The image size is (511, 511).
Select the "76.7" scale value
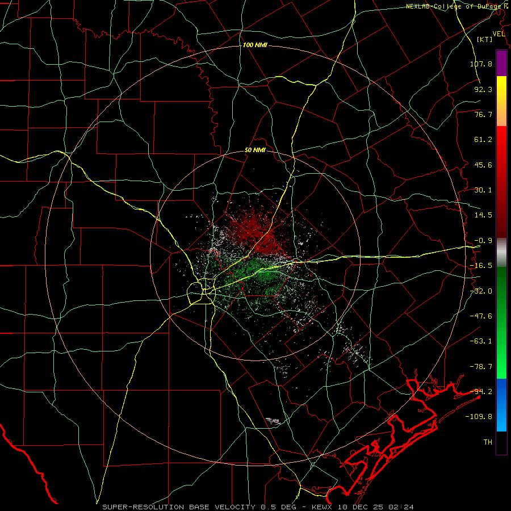pos(483,114)
